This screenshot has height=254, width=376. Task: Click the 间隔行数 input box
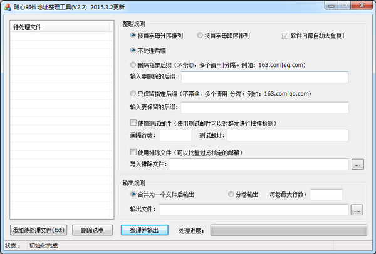pyautogui.click(x=175, y=136)
